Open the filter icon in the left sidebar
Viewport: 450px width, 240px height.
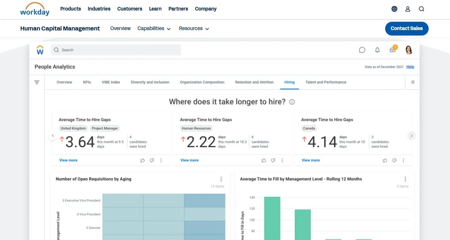37,83
